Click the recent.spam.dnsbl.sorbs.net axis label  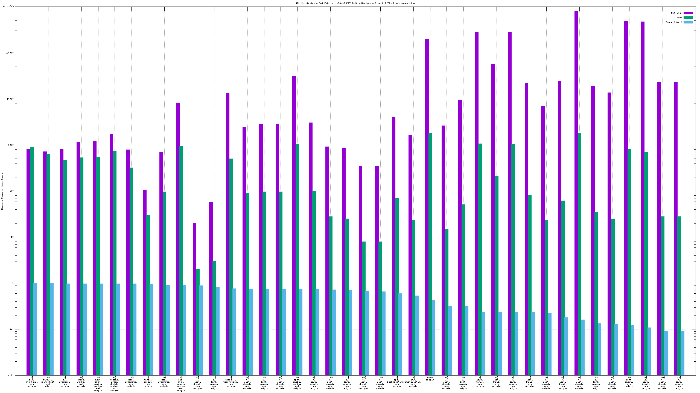115,384
